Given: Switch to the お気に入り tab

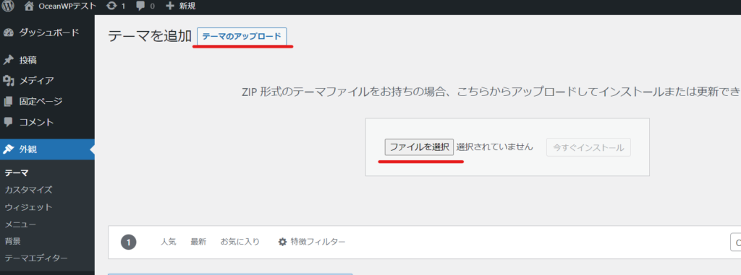Looking at the screenshot, I should click(x=240, y=242).
